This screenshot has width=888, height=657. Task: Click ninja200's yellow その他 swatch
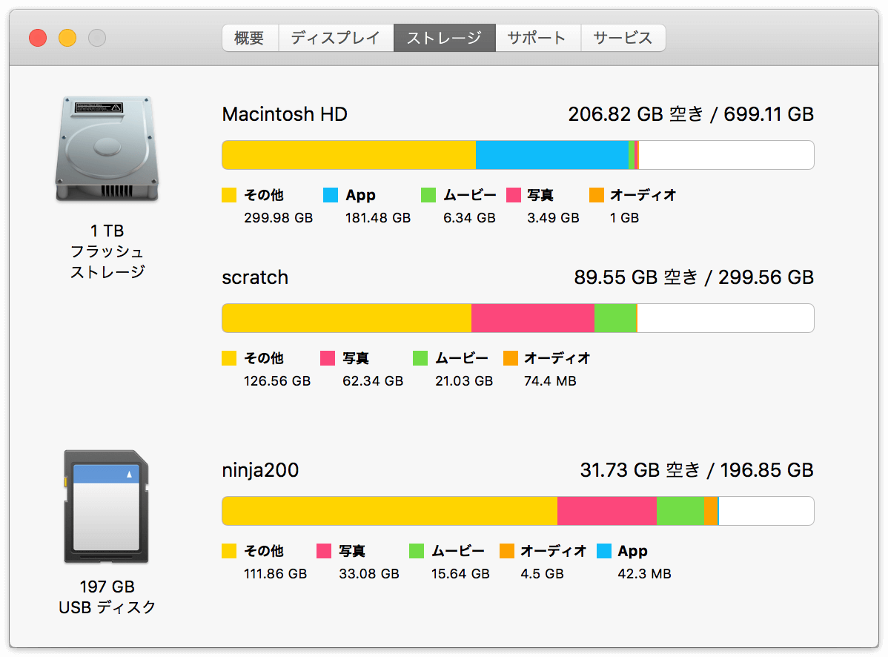(229, 550)
